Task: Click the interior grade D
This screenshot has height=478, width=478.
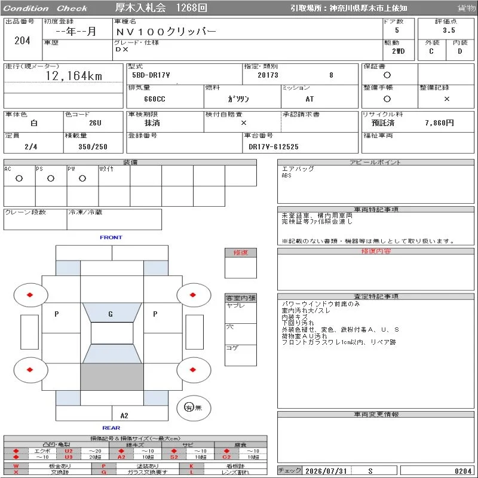Action: [459, 51]
